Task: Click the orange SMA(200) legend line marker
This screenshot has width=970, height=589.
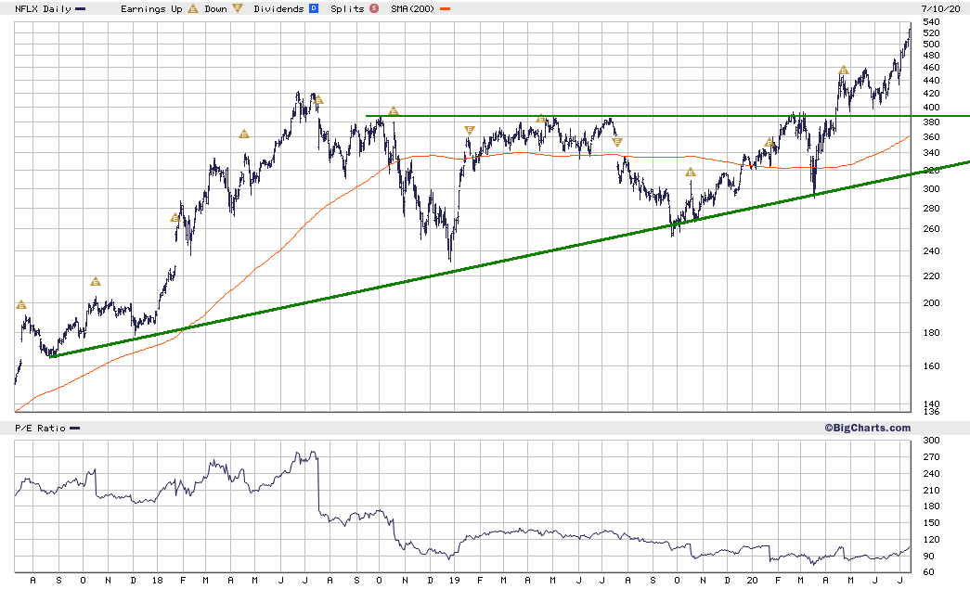Action: tap(445, 8)
